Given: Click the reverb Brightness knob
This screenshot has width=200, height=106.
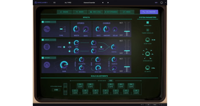Looking at the screenshot, I should (82, 68).
